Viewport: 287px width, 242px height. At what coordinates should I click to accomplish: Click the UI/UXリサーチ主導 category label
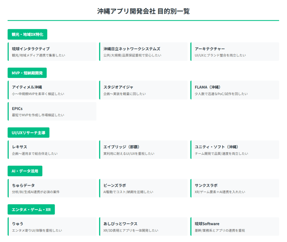click(28, 133)
